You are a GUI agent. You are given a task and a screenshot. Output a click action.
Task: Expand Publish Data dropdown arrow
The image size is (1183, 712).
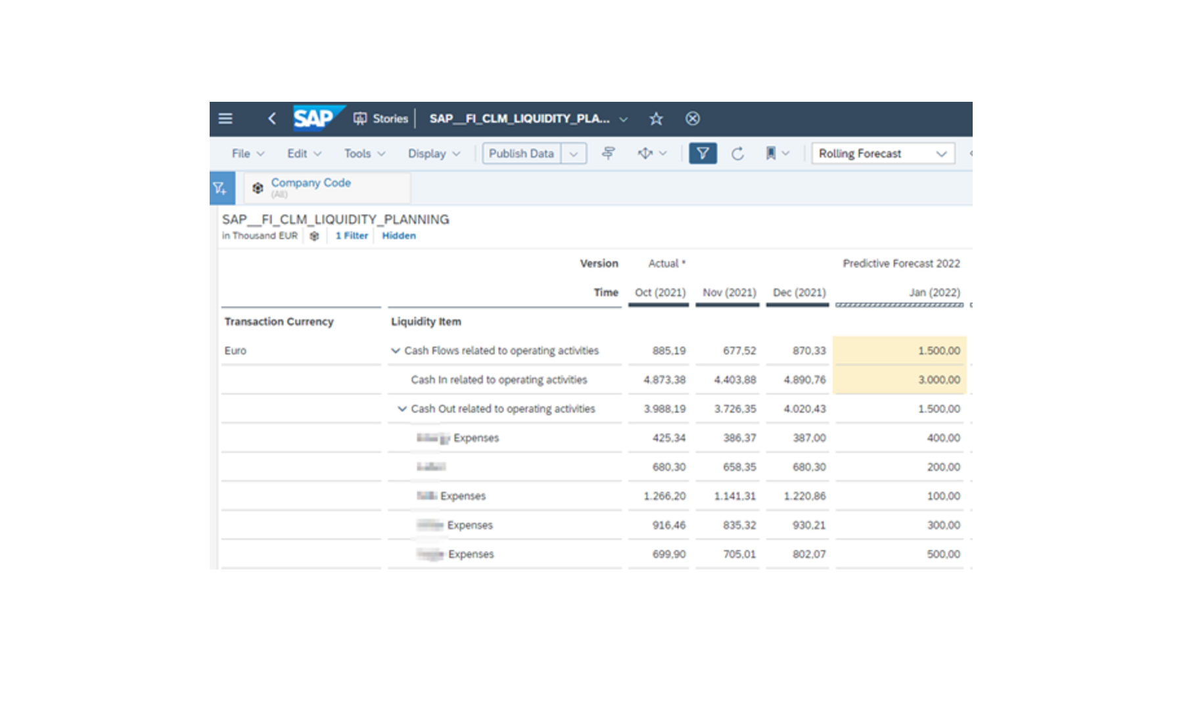coord(574,154)
